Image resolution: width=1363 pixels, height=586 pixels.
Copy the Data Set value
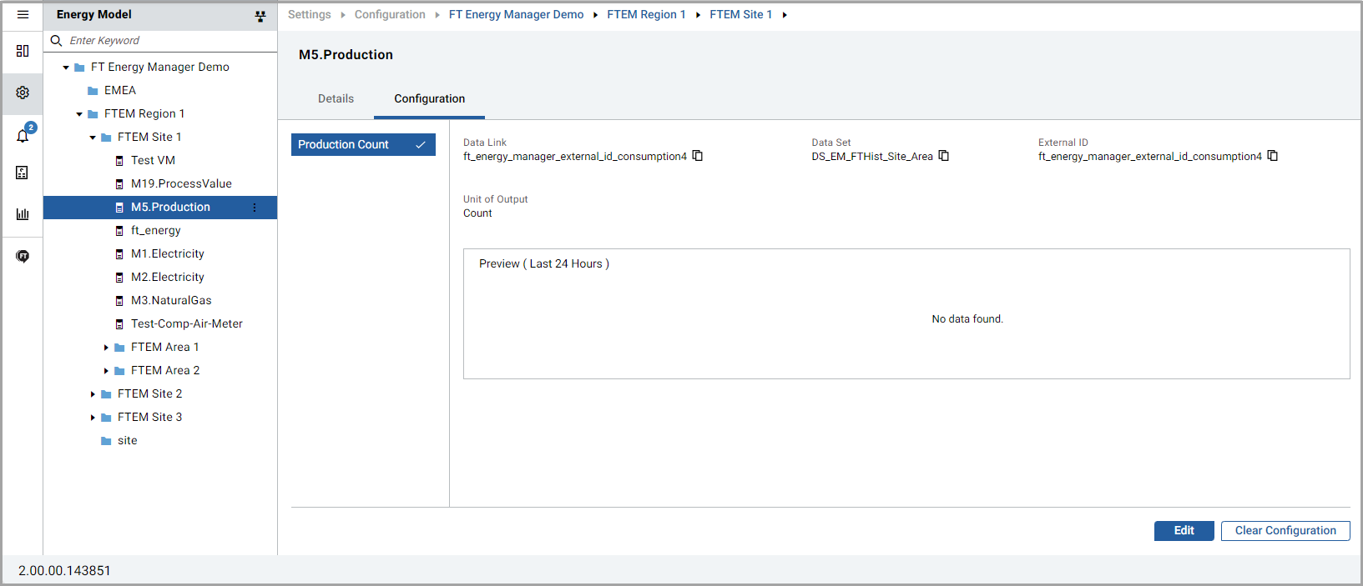coord(944,156)
